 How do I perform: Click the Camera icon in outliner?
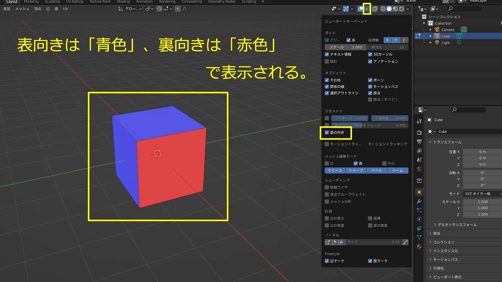coord(437,30)
